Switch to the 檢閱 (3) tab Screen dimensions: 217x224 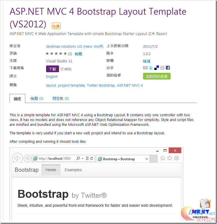(x=37, y=98)
